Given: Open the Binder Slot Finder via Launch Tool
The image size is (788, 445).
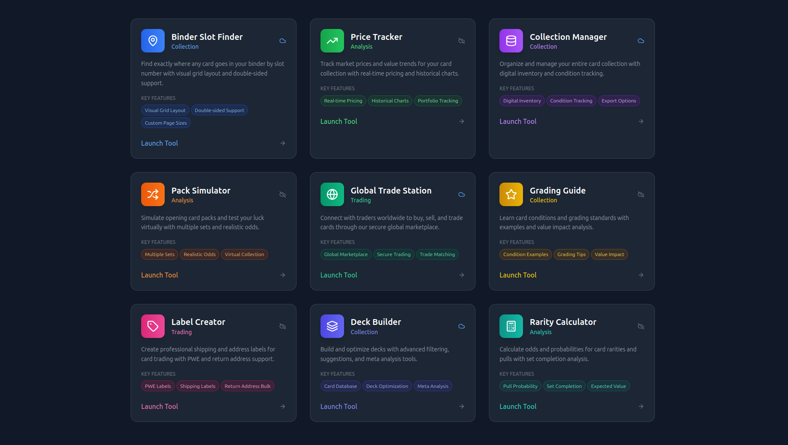Looking at the screenshot, I should click(x=160, y=143).
